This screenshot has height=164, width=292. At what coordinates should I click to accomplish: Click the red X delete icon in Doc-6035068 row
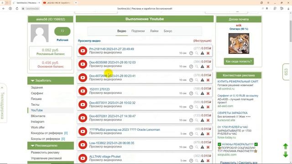point(208,67)
